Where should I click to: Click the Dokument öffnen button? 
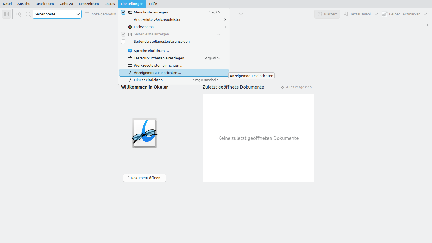coord(145,178)
